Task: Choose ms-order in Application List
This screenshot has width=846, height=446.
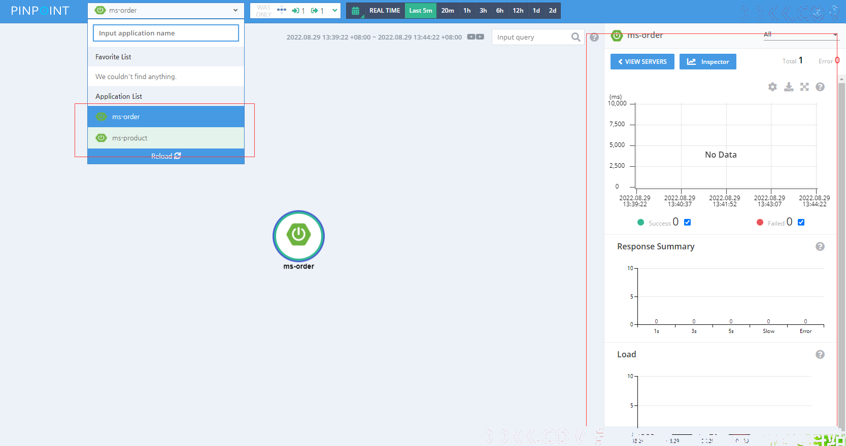Action: pyautogui.click(x=166, y=117)
